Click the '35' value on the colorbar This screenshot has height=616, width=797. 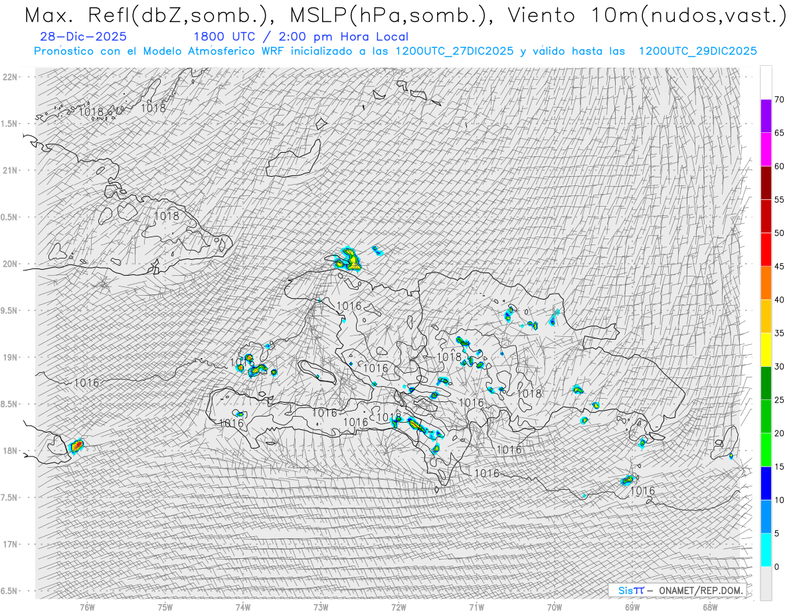[x=779, y=333]
